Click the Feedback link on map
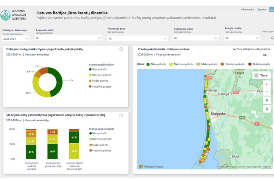274x183 pixels. [266, 167]
